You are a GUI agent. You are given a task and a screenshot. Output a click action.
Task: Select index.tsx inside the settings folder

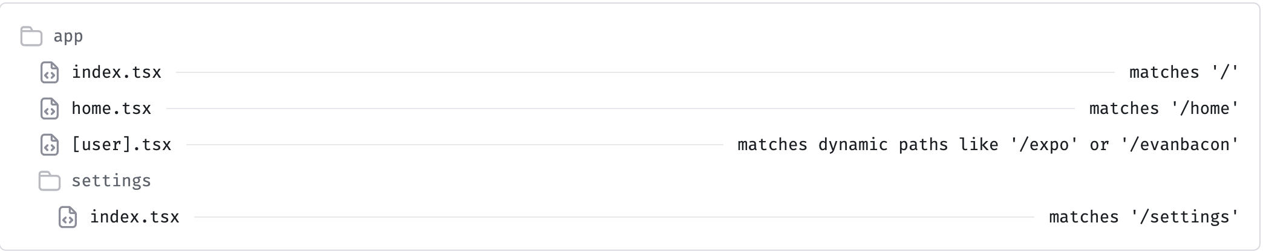135,217
